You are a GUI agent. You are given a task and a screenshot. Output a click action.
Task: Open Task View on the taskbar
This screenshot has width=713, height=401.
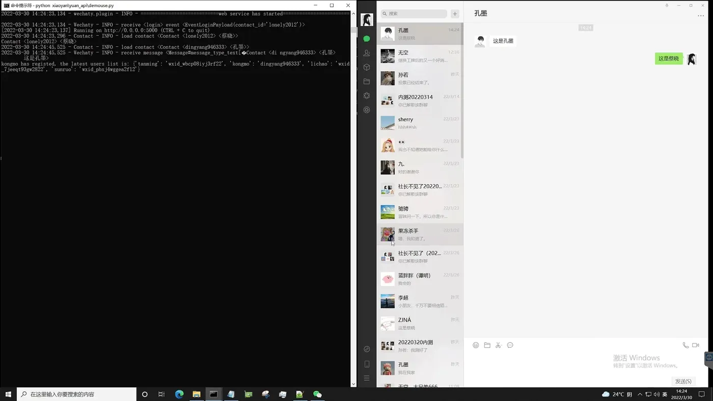pos(161,394)
